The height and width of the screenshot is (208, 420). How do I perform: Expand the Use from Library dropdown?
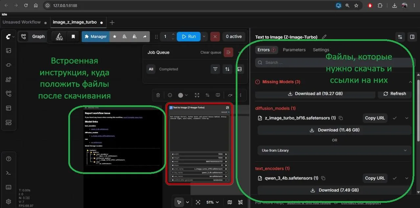click(x=334, y=150)
